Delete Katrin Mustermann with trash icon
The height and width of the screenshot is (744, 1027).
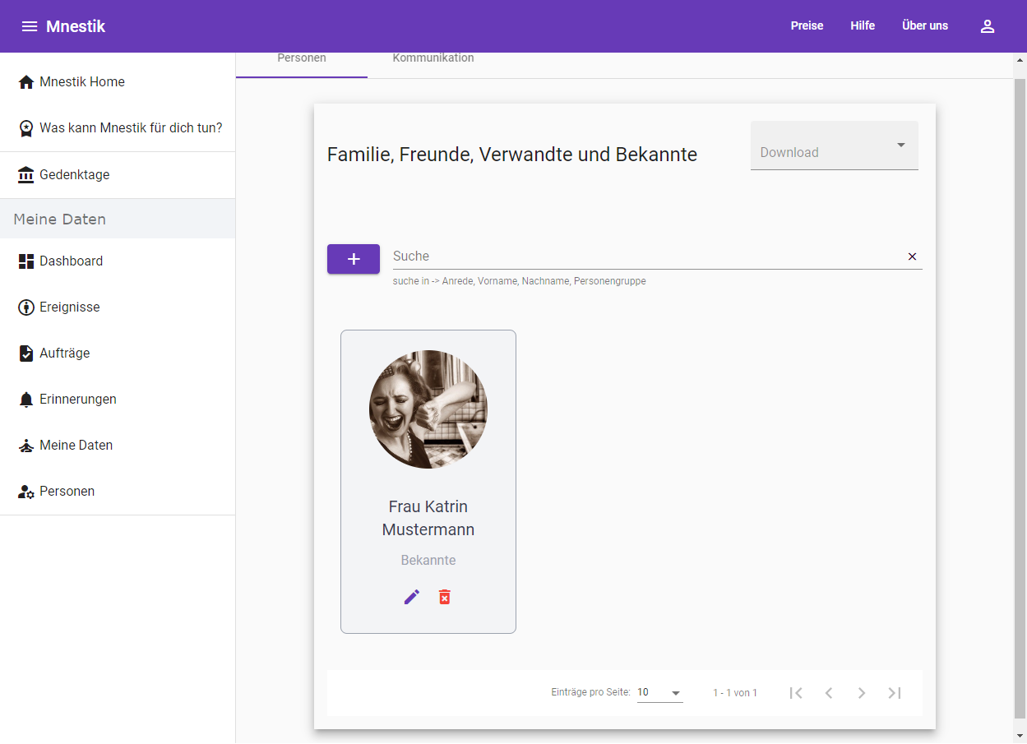pyautogui.click(x=445, y=597)
